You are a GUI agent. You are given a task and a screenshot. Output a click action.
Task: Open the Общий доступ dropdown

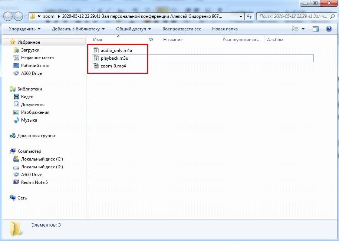click(x=134, y=29)
